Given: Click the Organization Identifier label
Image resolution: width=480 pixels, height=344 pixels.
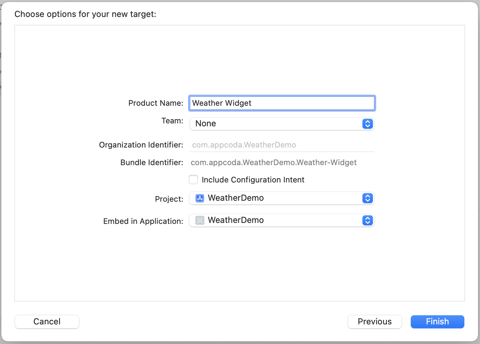Looking at the screenshot, I should [141, 145].
